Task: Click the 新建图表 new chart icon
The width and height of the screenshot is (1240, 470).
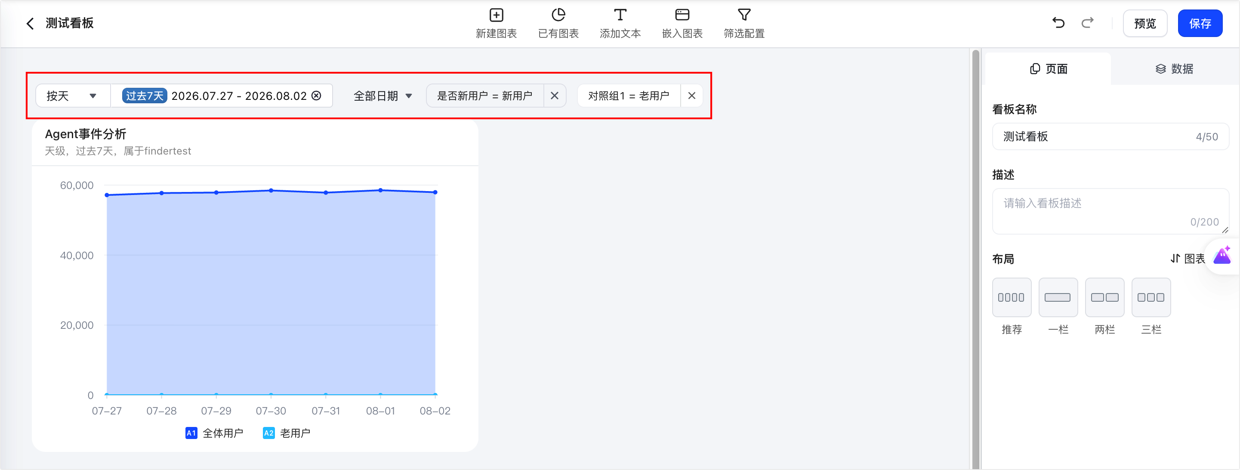Action: 496,15
